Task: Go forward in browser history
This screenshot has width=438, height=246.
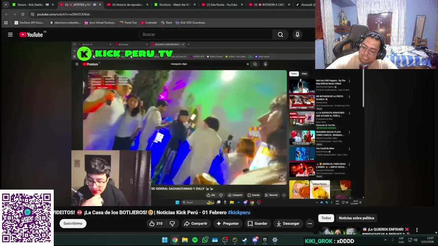Action: click(14, 14)
